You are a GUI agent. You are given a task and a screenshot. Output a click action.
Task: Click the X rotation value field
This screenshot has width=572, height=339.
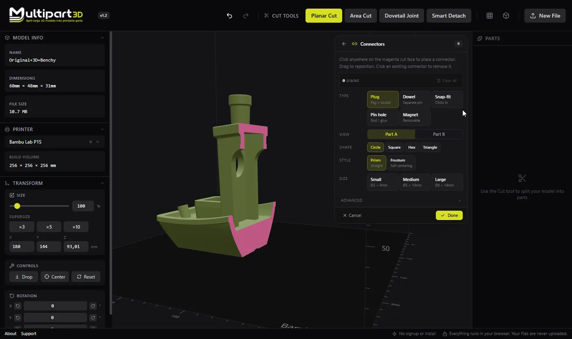(x=55, y=306)
